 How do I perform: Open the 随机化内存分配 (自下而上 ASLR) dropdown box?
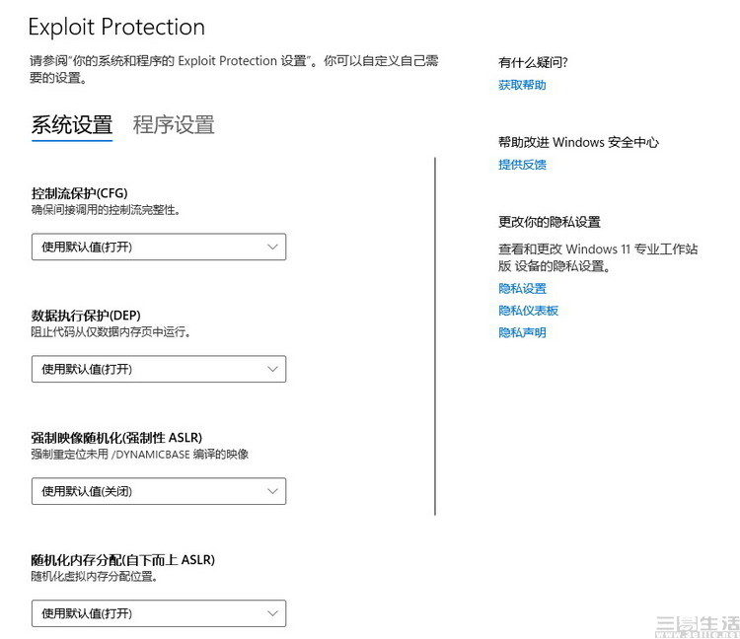point(158,613)
